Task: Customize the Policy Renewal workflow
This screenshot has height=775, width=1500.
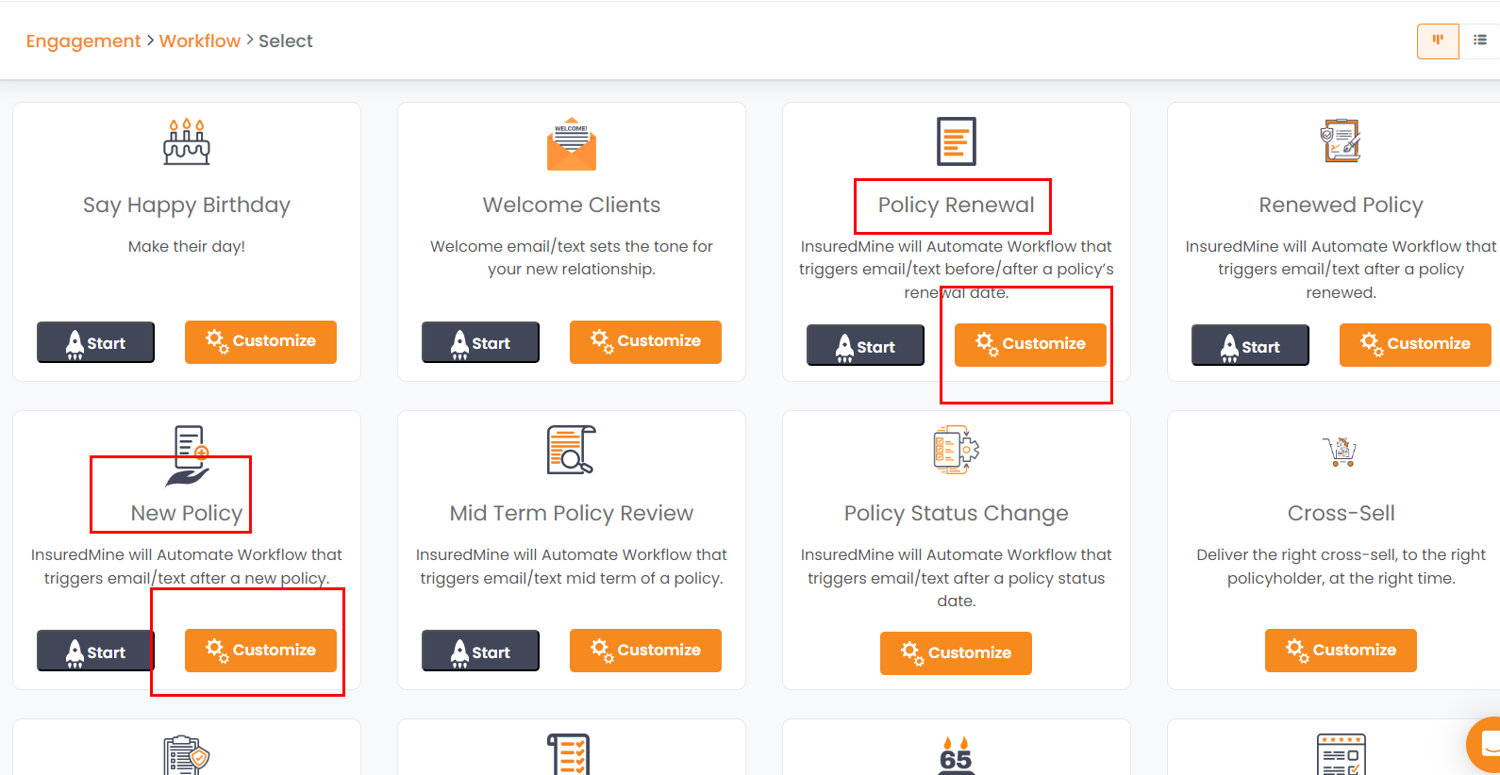Action: (x=1030, y=344)
